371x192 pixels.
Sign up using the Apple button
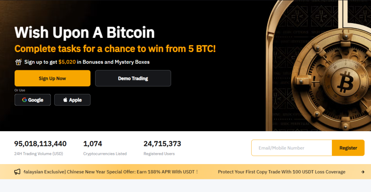[x=73, y=100]
